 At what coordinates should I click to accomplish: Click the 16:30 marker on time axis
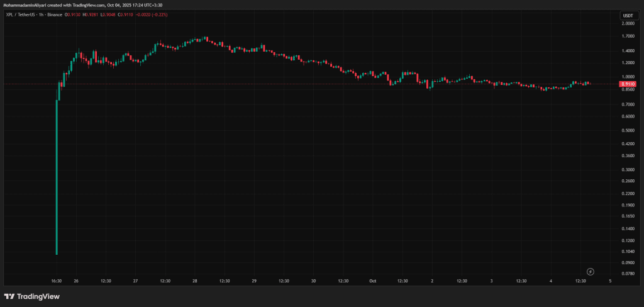coord(57,281)
